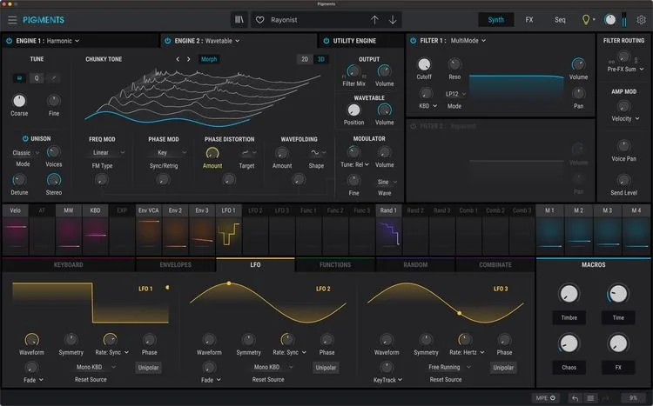Switch to the Seq view tab

coord(560,19)
